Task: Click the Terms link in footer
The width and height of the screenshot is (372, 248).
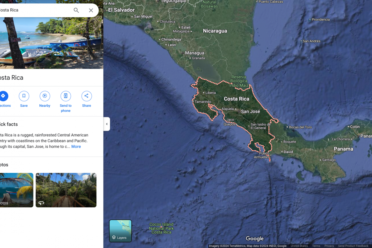Action: [x=316, y=246]
